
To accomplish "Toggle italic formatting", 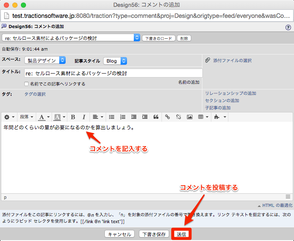I will pyautogui.click(x=84, y=117).
